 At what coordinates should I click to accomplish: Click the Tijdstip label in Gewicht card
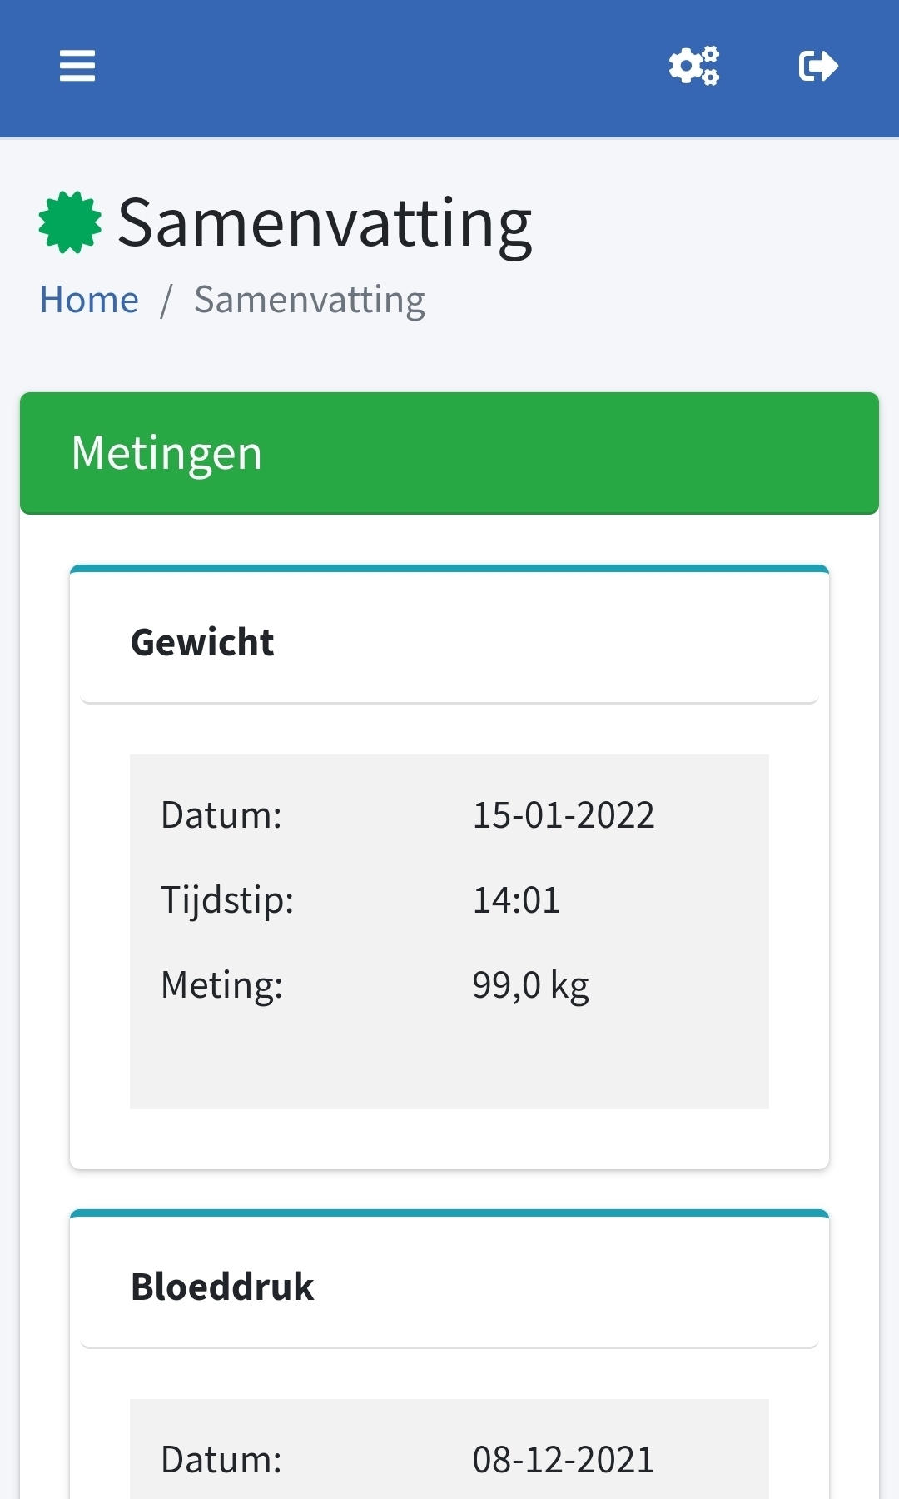227,899
